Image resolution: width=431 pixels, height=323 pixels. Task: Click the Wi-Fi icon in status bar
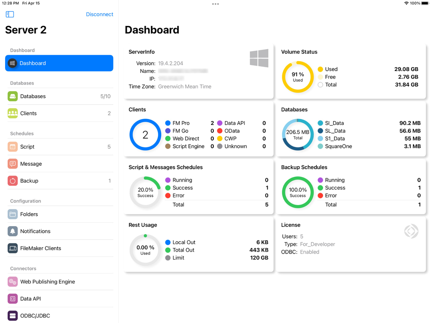point(406,3)
